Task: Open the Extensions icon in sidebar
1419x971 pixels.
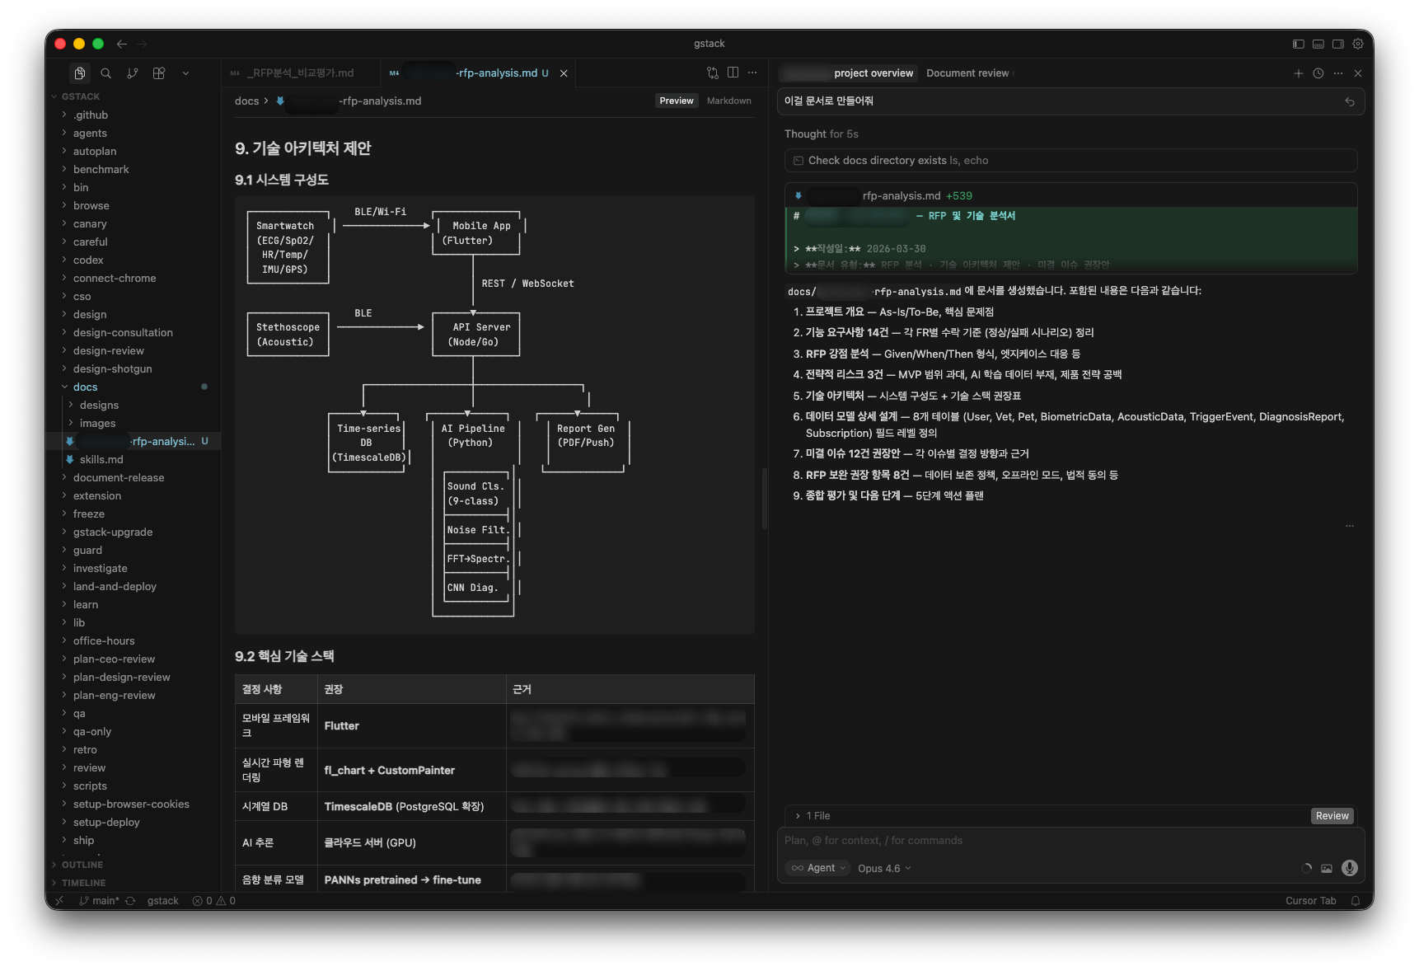Action: [159, 73]
